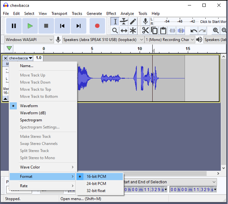Click the Record button

[97, 26]
